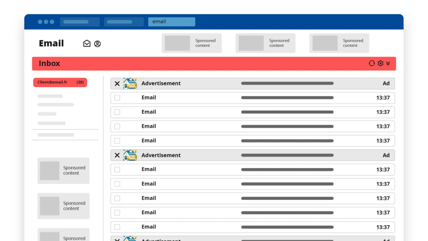Tick the checkbox of the first Email row
Viewport: 428px width, 241px height.
point(117,98)
